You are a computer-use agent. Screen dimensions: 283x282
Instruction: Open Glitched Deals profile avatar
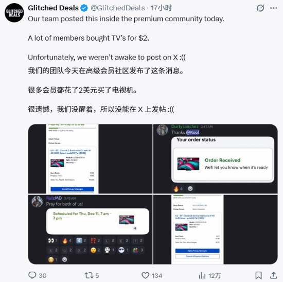pos(14,13)
